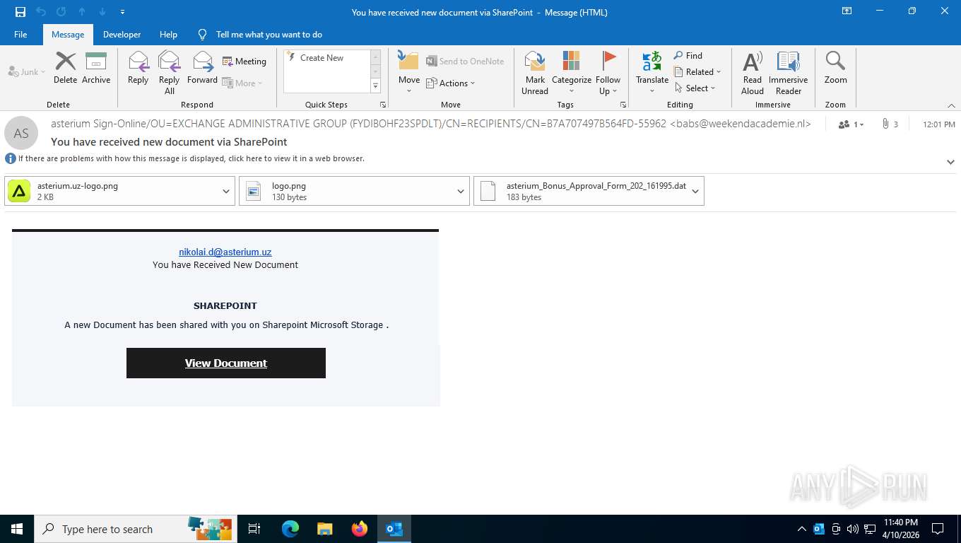Reply with a Meeting

tap(244, 62)
